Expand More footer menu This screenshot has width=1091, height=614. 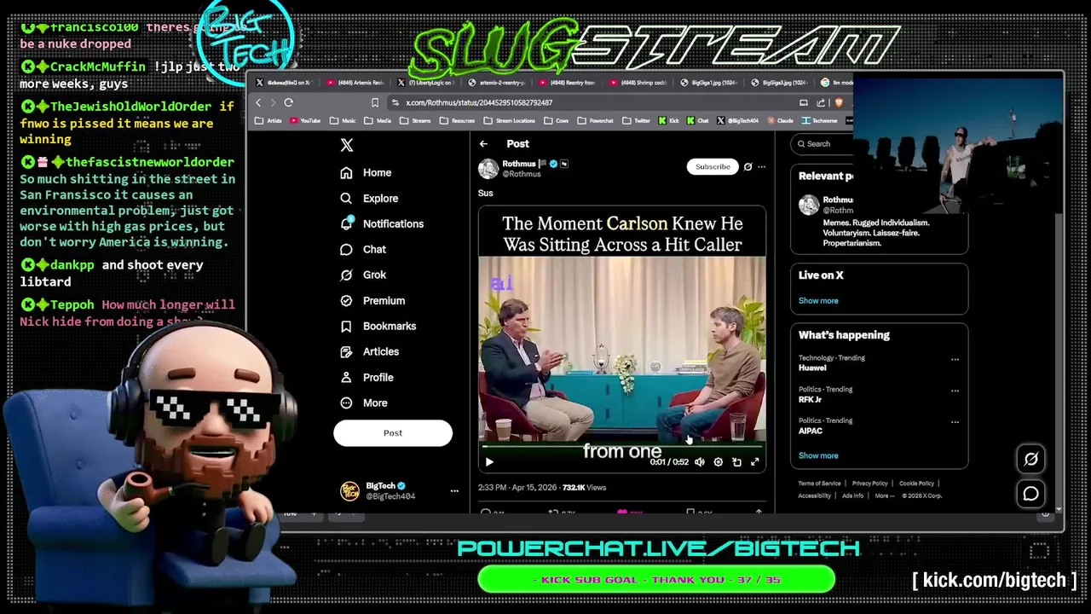pos(885,495)
